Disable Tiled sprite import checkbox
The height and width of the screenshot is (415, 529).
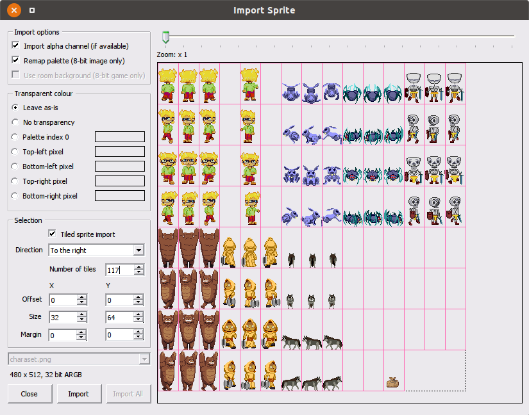[x=53, y=234]
